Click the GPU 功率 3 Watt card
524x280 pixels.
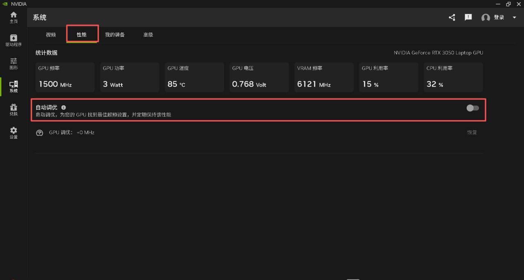pyautogui.click(x=130, y=77)
